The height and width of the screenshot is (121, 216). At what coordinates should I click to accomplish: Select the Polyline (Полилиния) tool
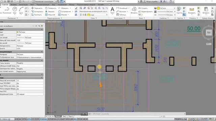[7, 11]
